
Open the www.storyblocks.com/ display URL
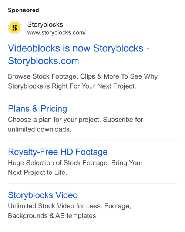(56, 32)
